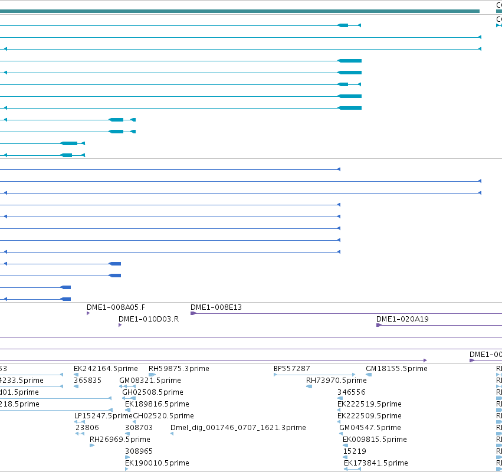Click the 23806 label
The image size is (502, 472).
tap(87, 428)
